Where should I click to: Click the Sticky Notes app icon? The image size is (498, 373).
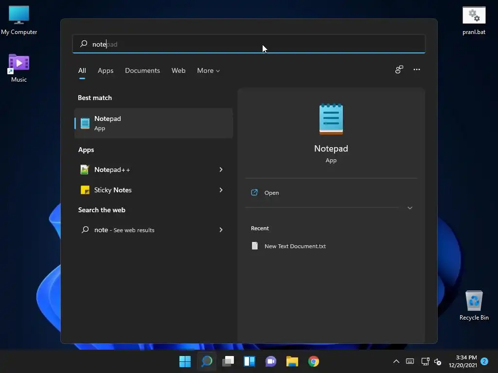pyautogui.click(x=85, y=190)
